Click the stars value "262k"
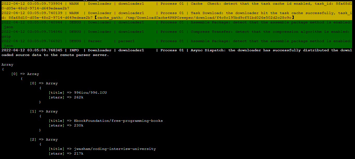Viewport: 355px width, 159px height. pos(79,97)
